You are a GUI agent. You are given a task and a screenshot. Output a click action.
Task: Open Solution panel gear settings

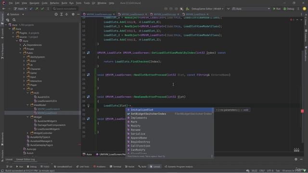pos(73,14)
